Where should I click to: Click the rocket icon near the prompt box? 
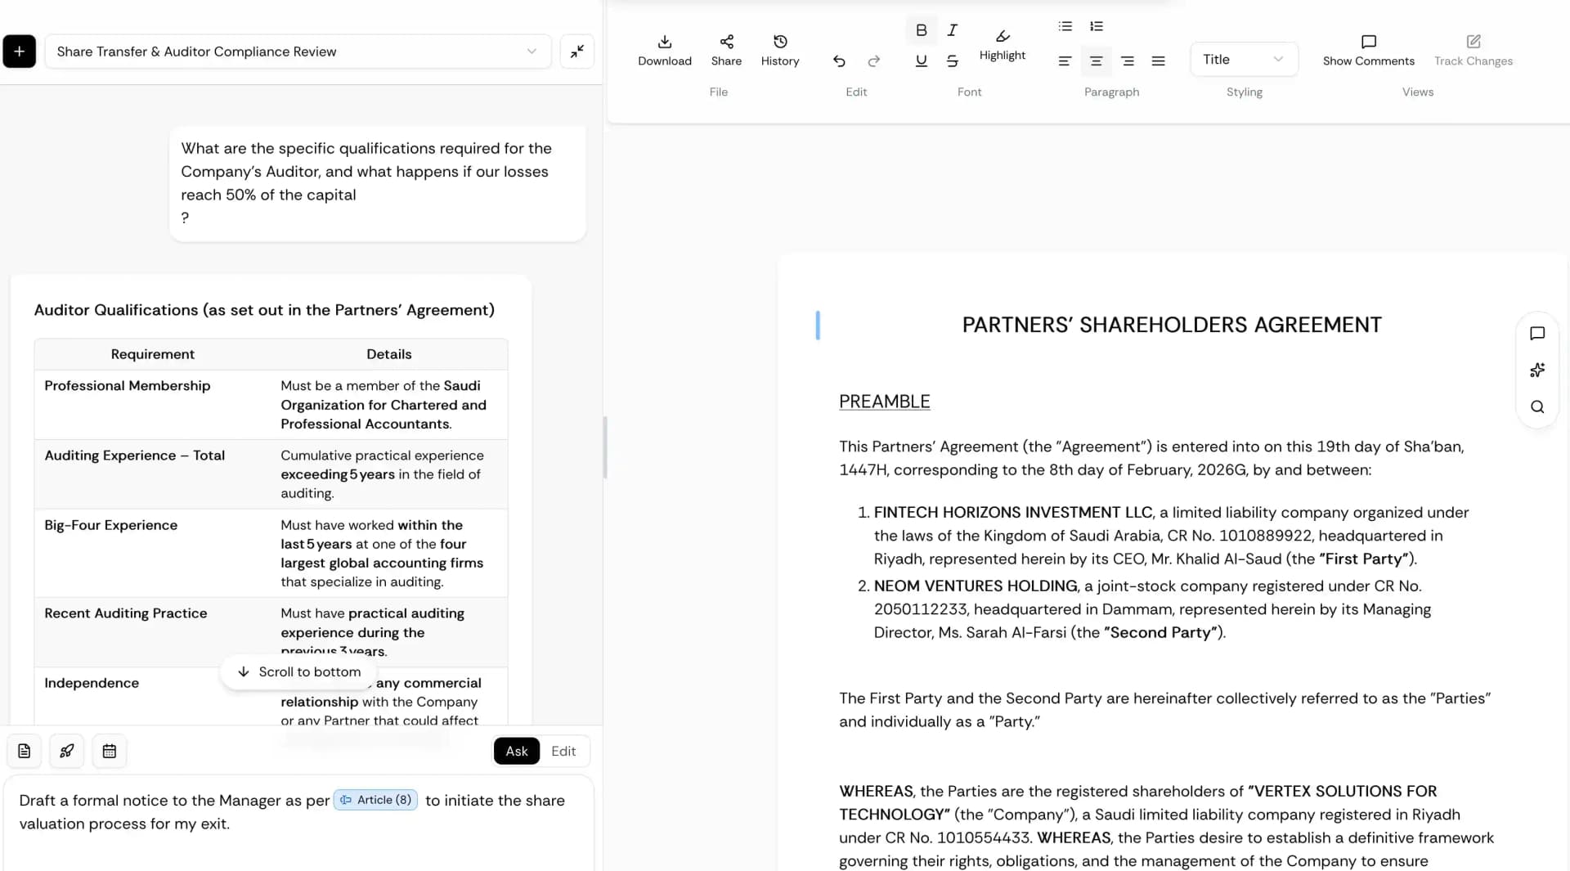(x=66, y=751)
